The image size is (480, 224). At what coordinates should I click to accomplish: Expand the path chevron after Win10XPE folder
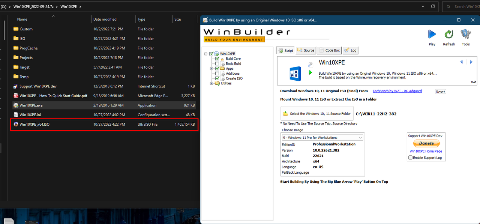coord(81,6)
